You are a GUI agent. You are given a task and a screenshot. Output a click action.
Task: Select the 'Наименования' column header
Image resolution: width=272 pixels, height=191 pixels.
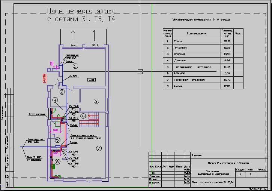click(x=197, y=33)
